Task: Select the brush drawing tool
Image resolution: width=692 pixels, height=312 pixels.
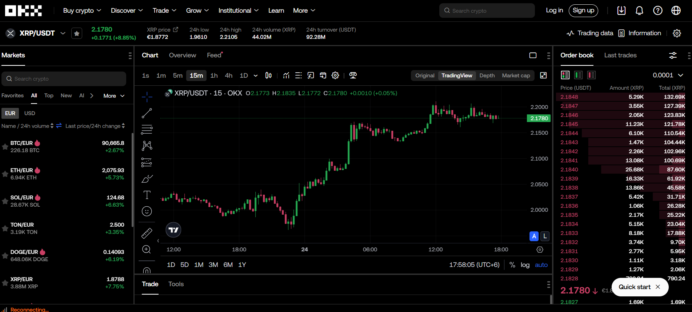Action: pyautogui.click(x=147, y=179)
